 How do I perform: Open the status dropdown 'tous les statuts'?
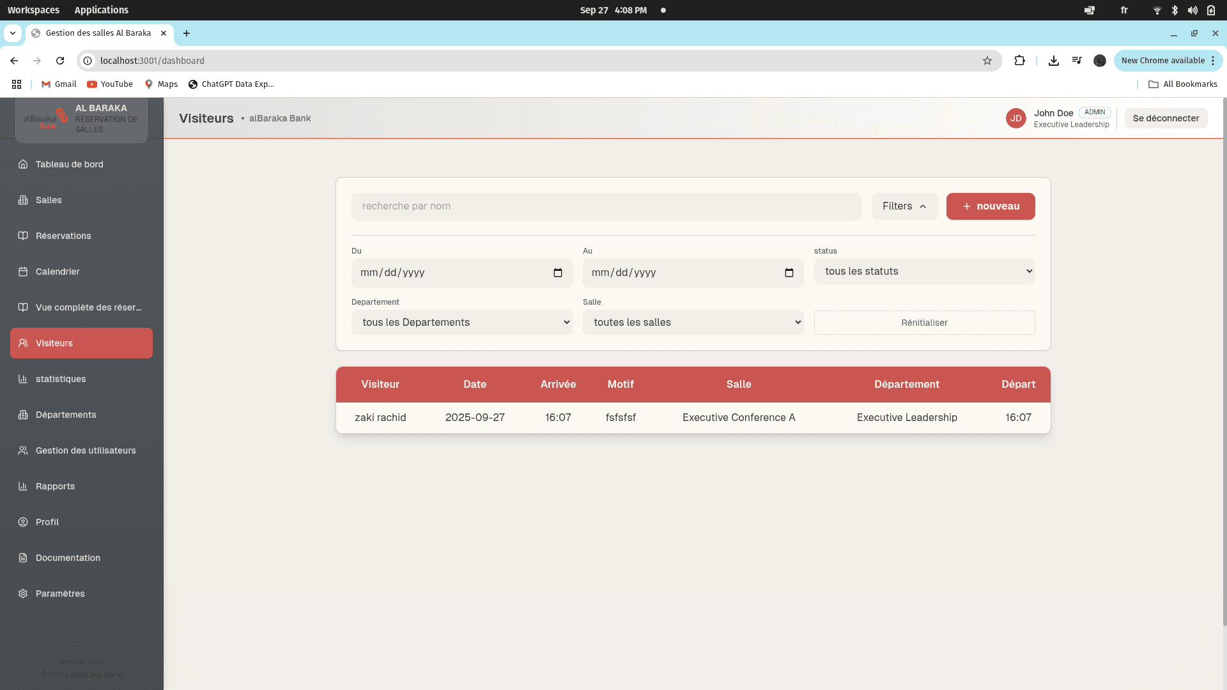(924, 272)
